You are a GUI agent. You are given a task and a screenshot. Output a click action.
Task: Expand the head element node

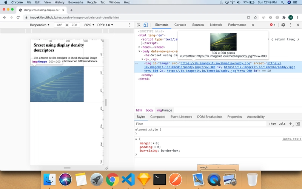click(139, 47)
